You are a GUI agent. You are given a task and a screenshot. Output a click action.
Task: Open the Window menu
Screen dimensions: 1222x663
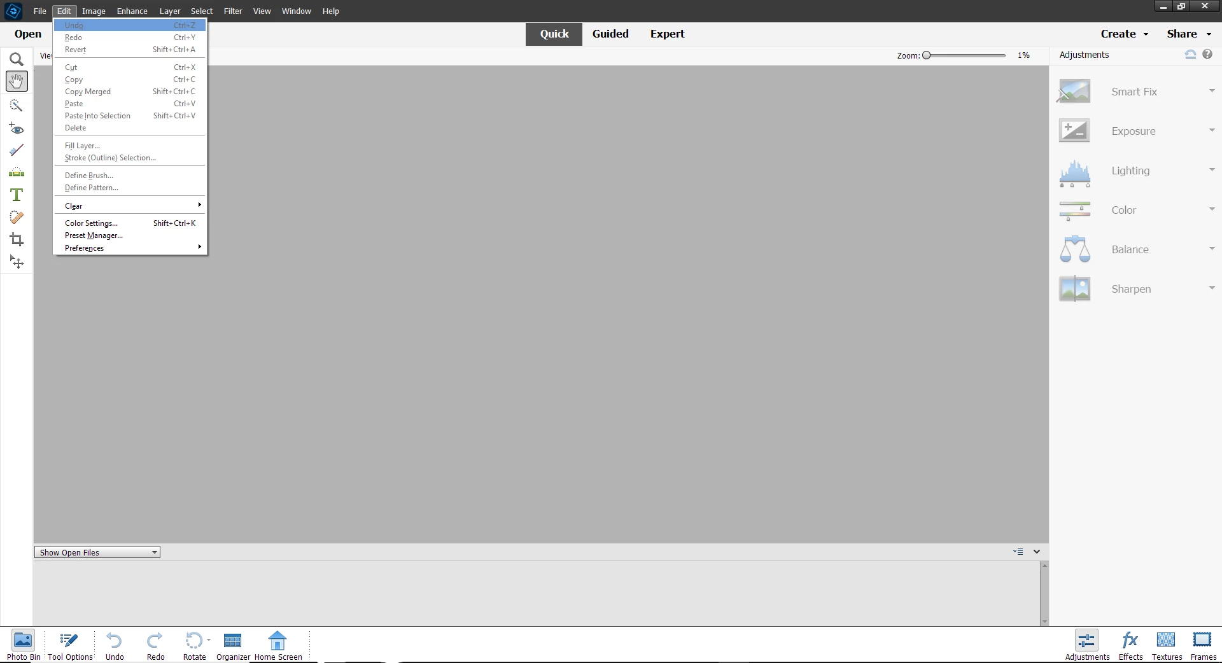point(296,11)
